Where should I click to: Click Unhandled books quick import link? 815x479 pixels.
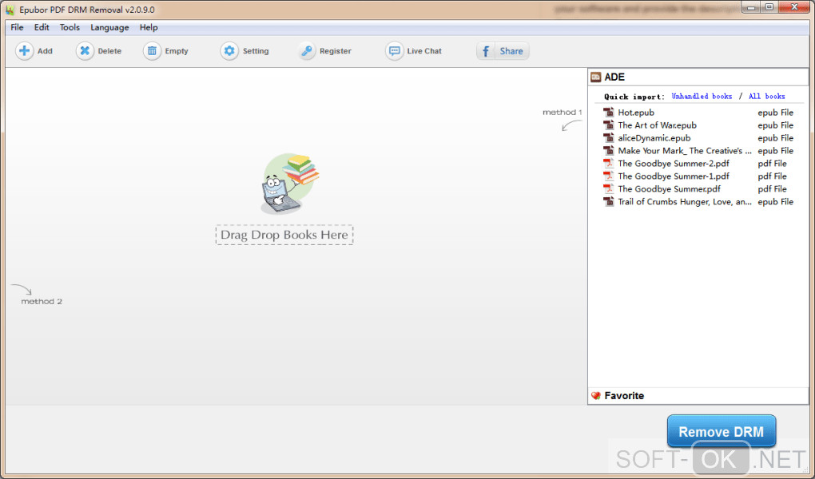(x=702, y=97)
